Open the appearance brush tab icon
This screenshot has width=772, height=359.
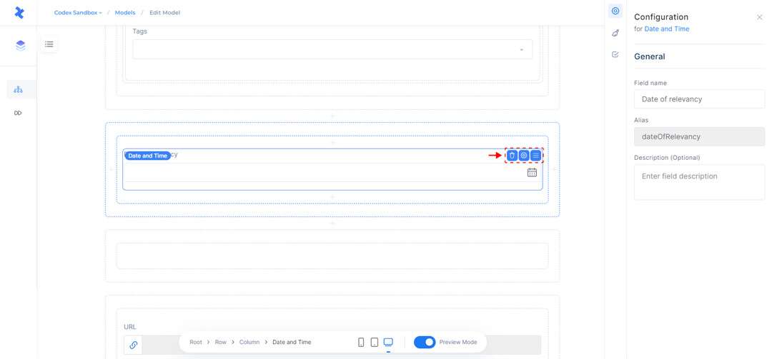(615, 33)
